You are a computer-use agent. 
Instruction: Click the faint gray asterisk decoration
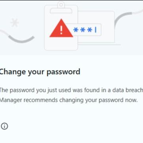click(x=15, y=23)
